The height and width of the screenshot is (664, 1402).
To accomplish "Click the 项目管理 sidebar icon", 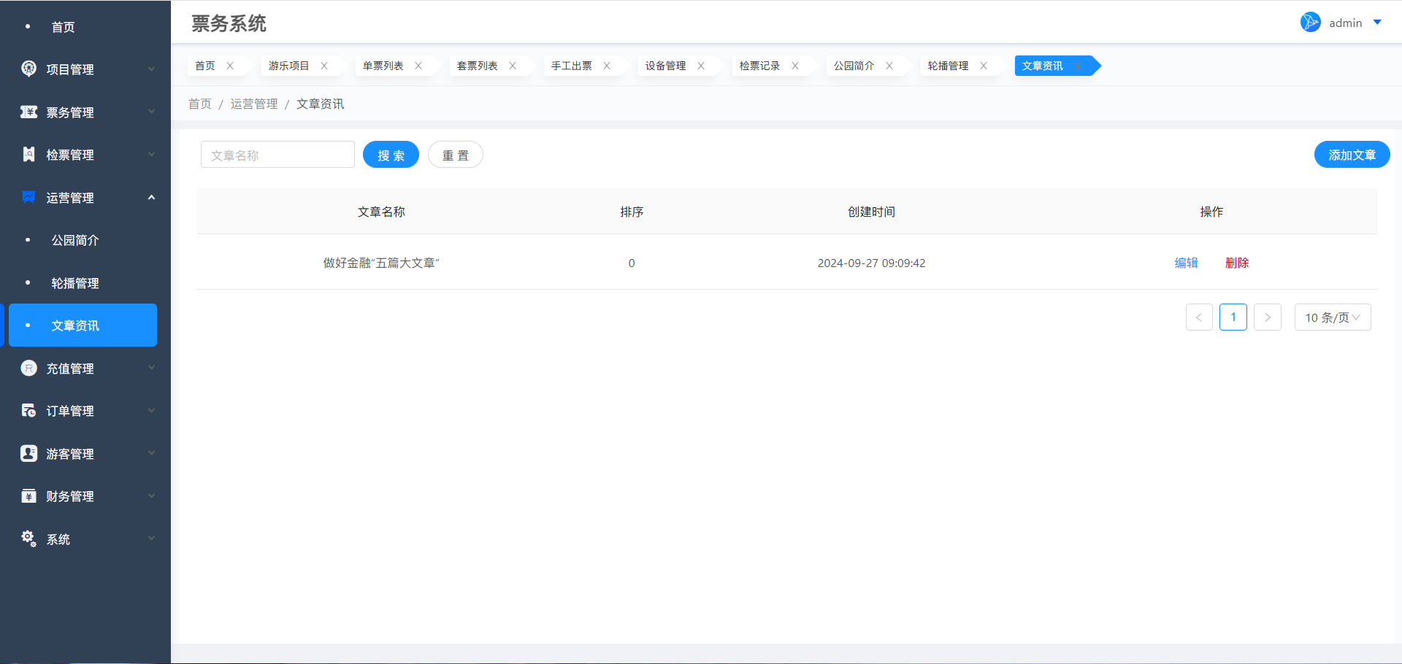I will pos(28,69).
